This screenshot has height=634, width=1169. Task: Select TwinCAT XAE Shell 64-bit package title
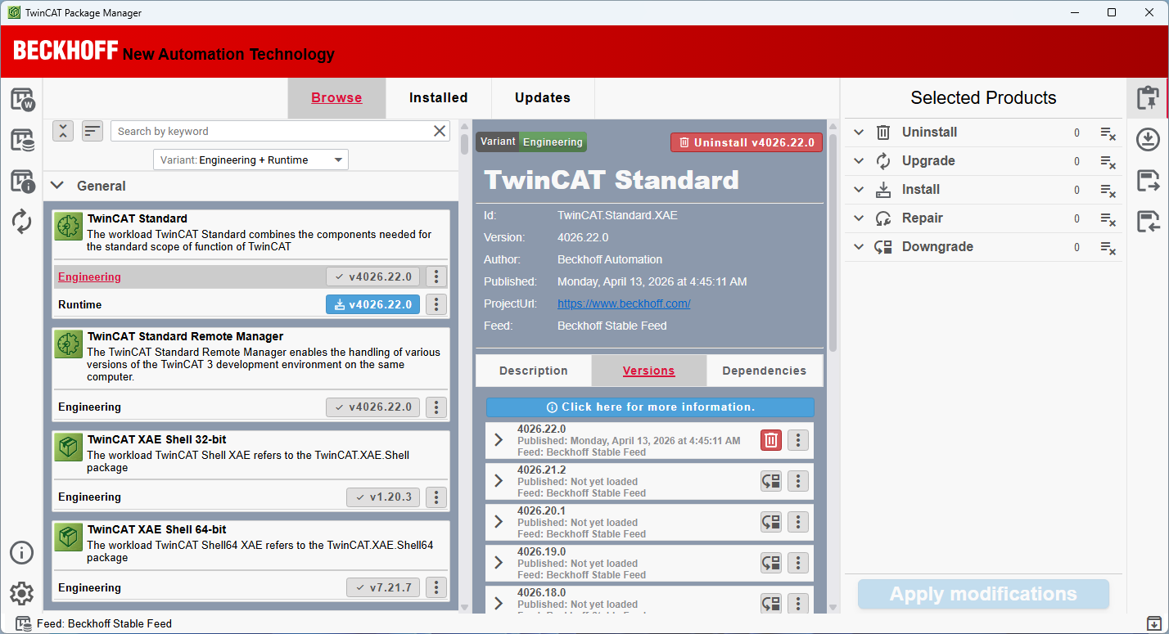tap(157, 529)
